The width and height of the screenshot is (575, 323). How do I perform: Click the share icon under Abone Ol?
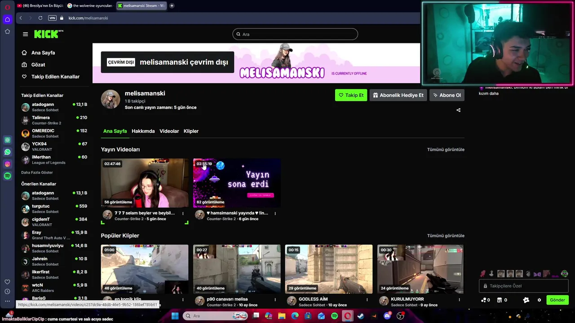pyautogui.click(x=458, y=110)
